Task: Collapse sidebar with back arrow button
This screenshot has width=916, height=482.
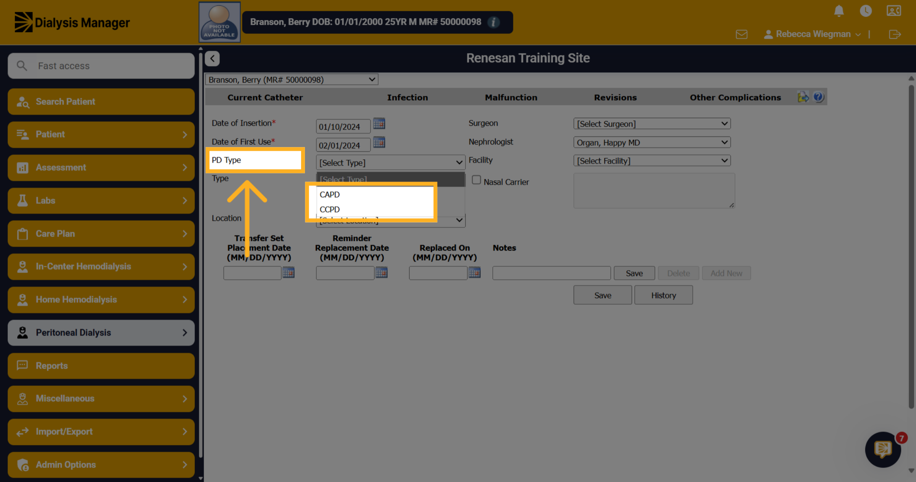Action: click(212, 58)
